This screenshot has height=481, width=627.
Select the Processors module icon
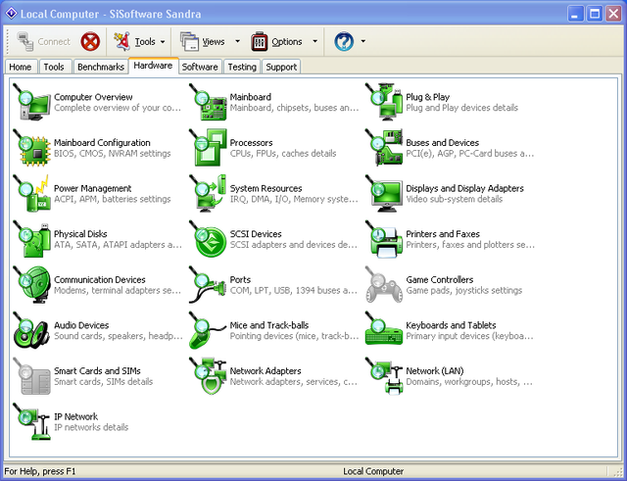208,148
